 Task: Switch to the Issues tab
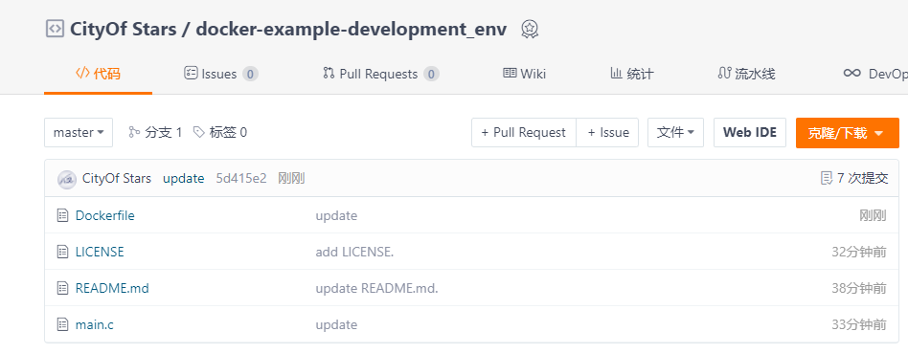(221, 74)
